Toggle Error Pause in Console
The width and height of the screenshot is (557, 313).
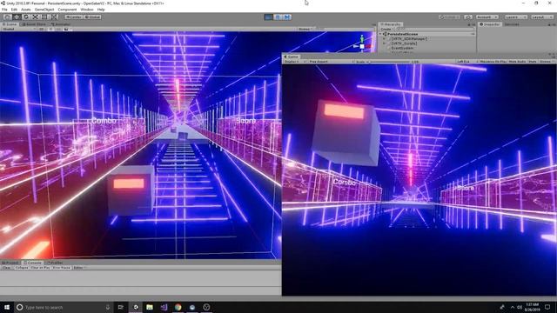coord(62,268)
